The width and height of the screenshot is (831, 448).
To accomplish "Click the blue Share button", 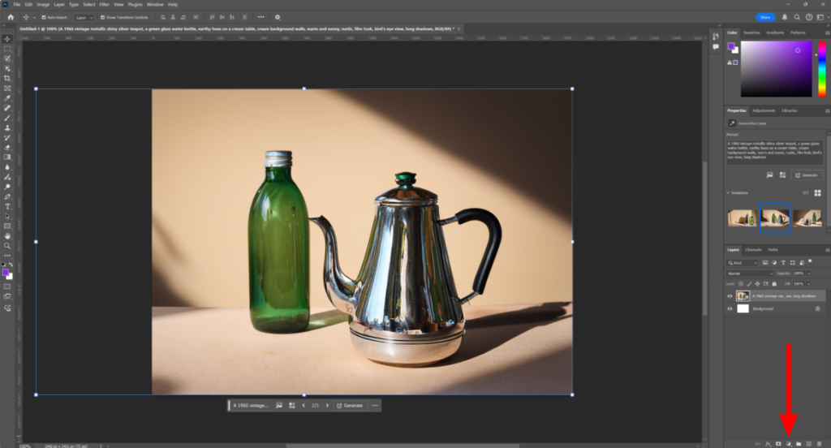I will 765,17.
